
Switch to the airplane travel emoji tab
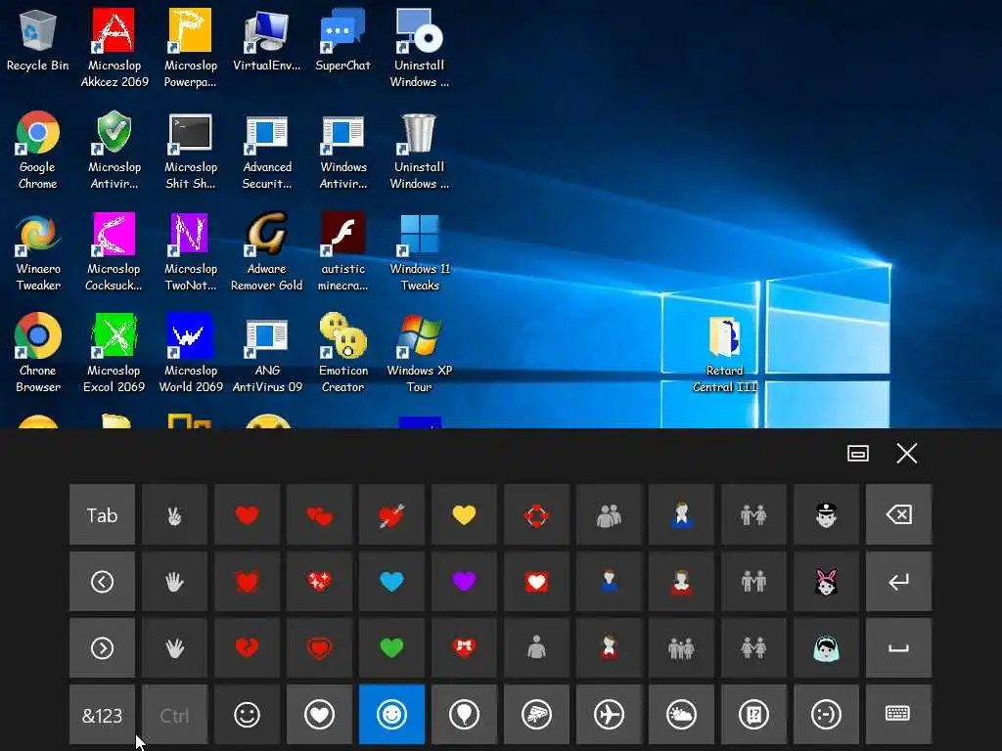[x=609, y=715]
